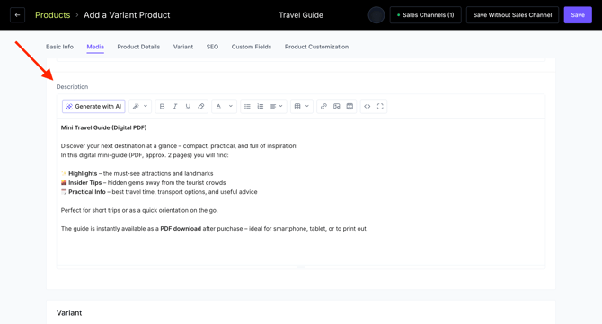Switch to Custom Fields tab
The image size is (602, 324).
pos(252,47)
